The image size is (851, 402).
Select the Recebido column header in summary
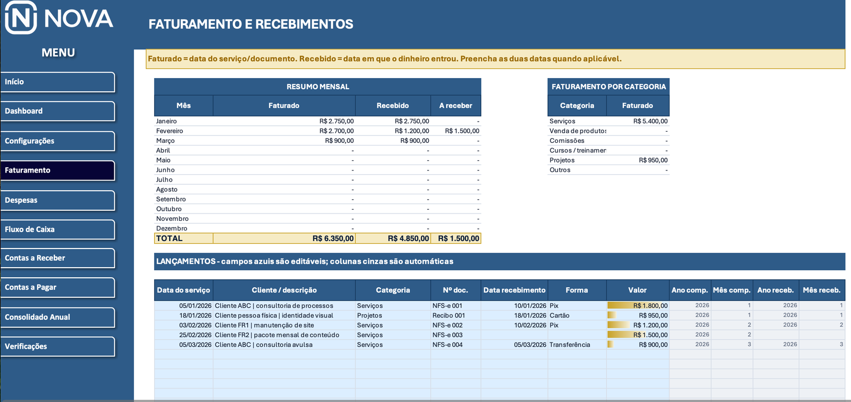tap(393, 106)
